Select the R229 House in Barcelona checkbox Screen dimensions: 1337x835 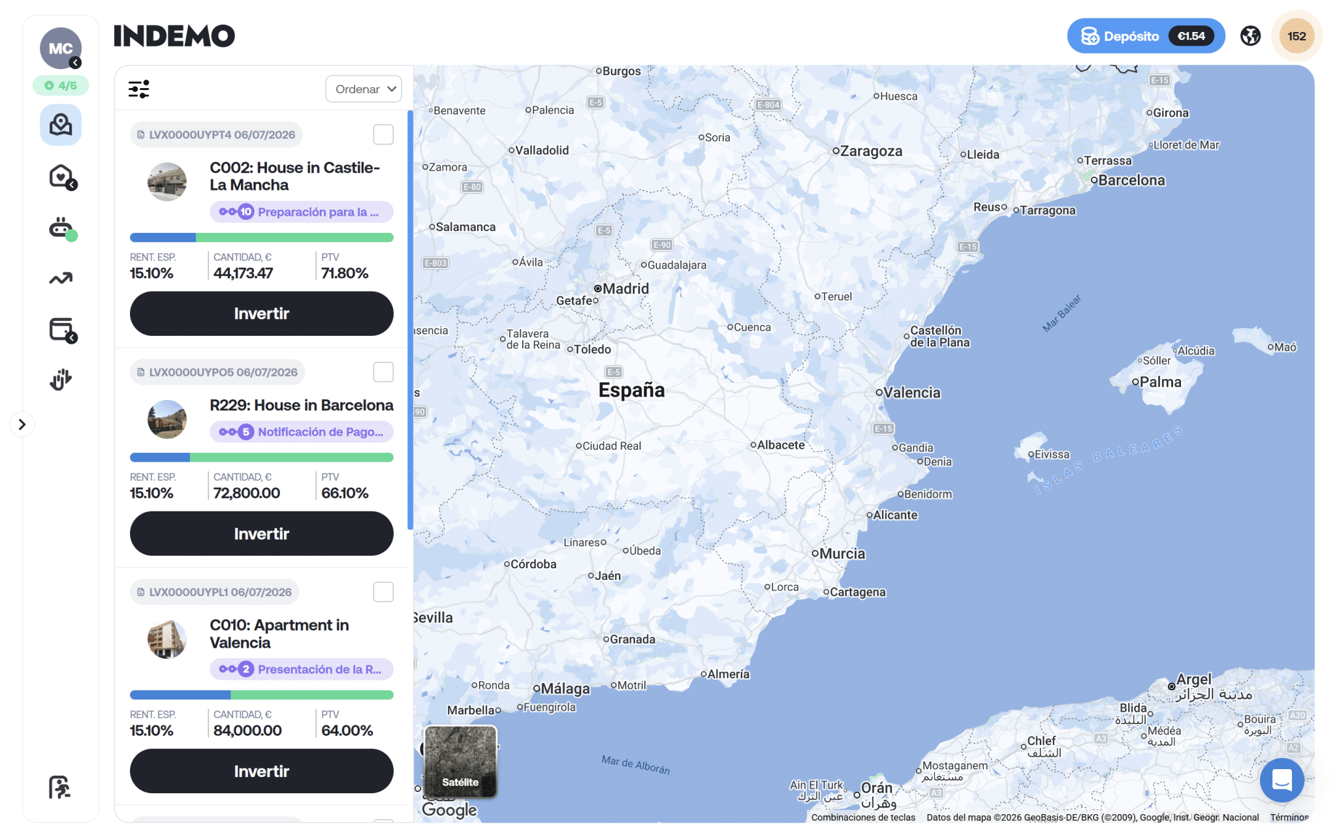(x=383, y=372)
